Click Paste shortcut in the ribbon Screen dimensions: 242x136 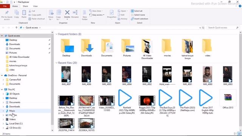click(x=37, y=19)
